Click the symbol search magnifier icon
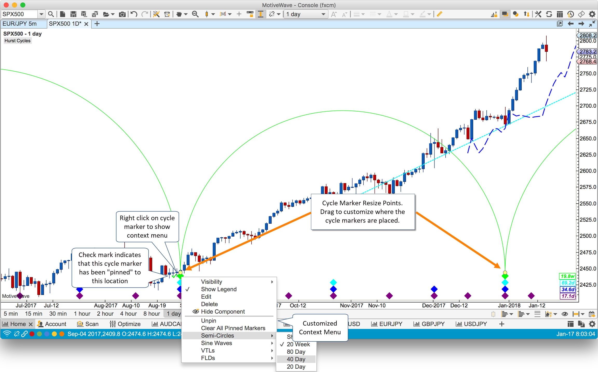Viewport: 598px width, 372px height. (x=51, y=14)
